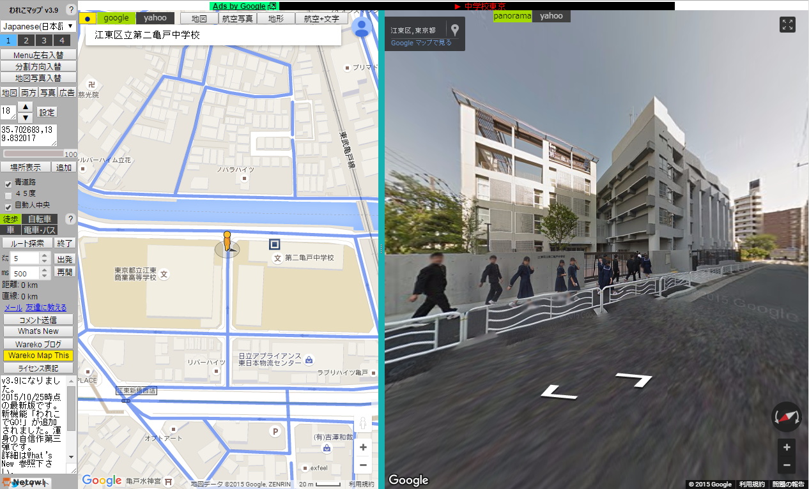Switch to numbered tab 3
Viewport: 809px width, 489px height.
click(x=44, y=40)
